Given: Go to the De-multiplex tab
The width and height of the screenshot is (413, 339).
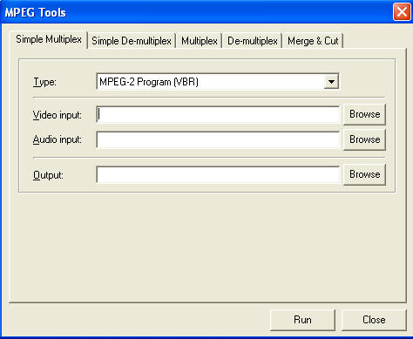Looking at the screenshot, I should tap(253, 41).
